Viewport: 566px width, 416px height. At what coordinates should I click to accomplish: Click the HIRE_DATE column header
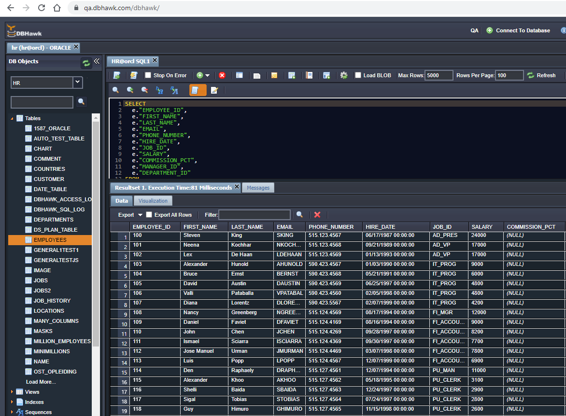click(x=396, y=227)
